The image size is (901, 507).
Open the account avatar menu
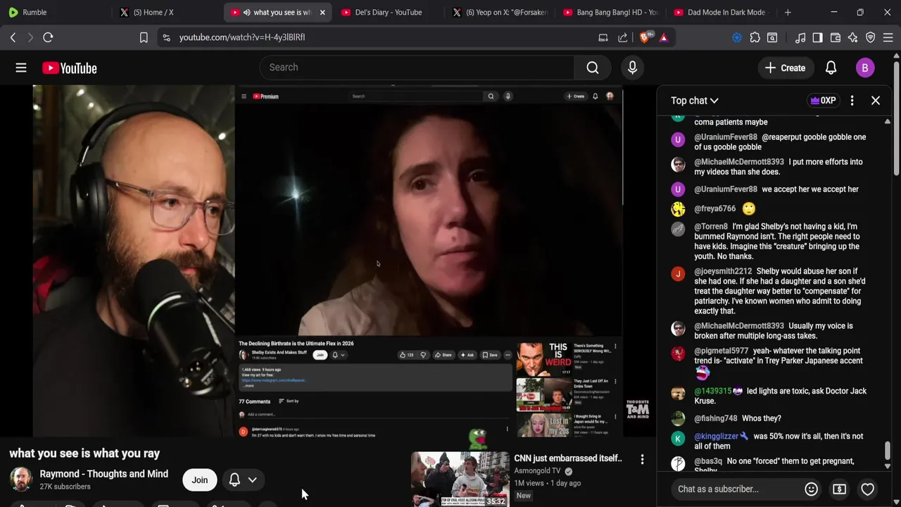tap(865, 68)
